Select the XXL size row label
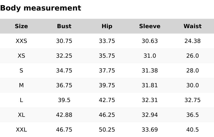Screen dimensions: 214x137 click(21, 130)
